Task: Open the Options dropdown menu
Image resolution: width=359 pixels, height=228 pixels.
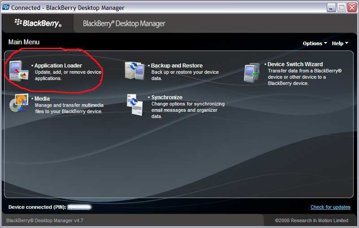Action: click(x=315, y=43)
